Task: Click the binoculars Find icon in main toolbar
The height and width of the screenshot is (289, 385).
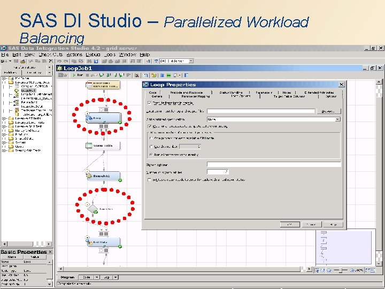Action: click(89, 61)
